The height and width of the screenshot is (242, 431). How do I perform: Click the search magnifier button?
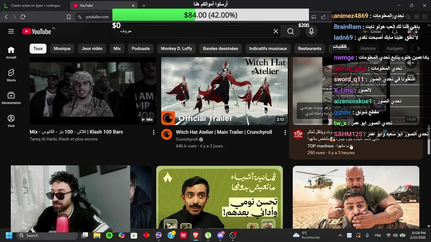click(291, 31)
